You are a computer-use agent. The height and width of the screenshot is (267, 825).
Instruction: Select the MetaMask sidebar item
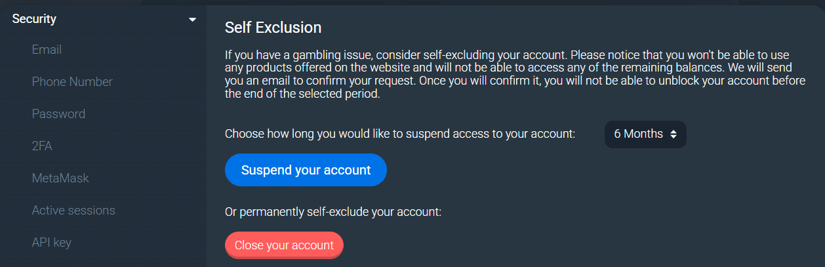tap(60, 178)
